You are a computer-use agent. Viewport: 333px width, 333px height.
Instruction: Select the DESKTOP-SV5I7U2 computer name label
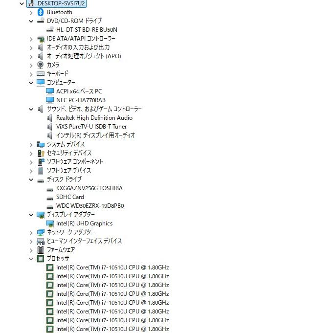(x=61, y=3)
